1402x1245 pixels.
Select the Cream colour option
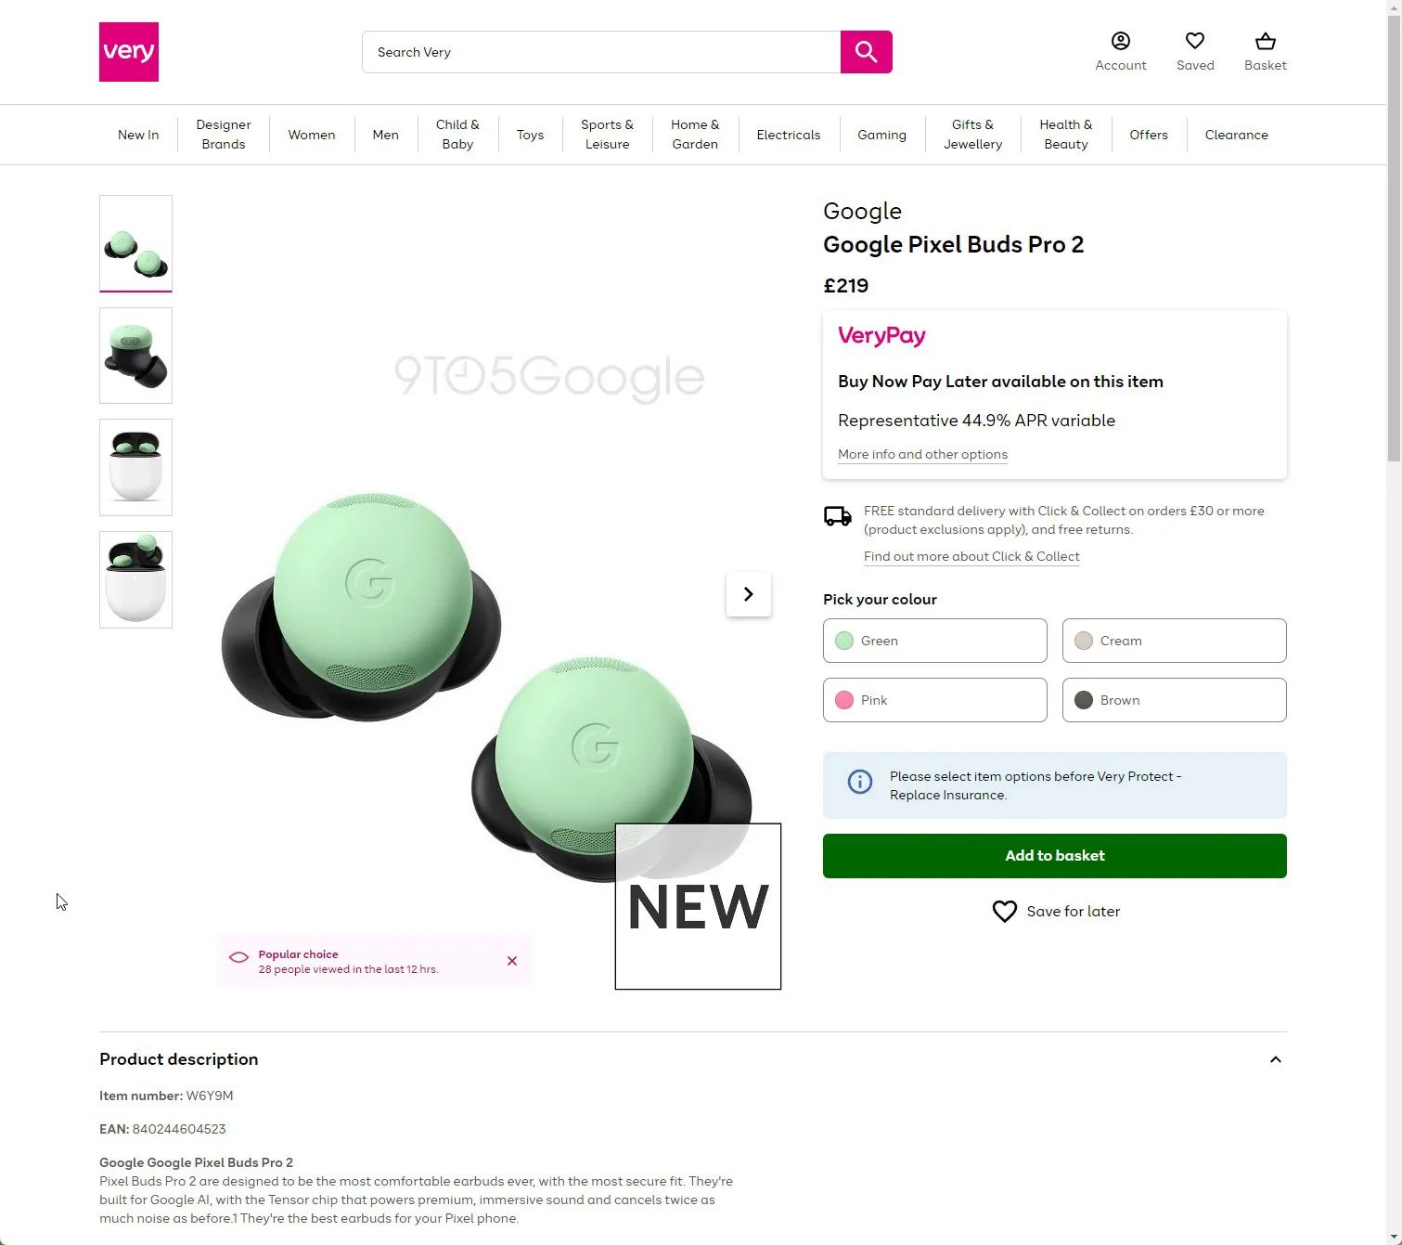click(x=1175, y=641)
